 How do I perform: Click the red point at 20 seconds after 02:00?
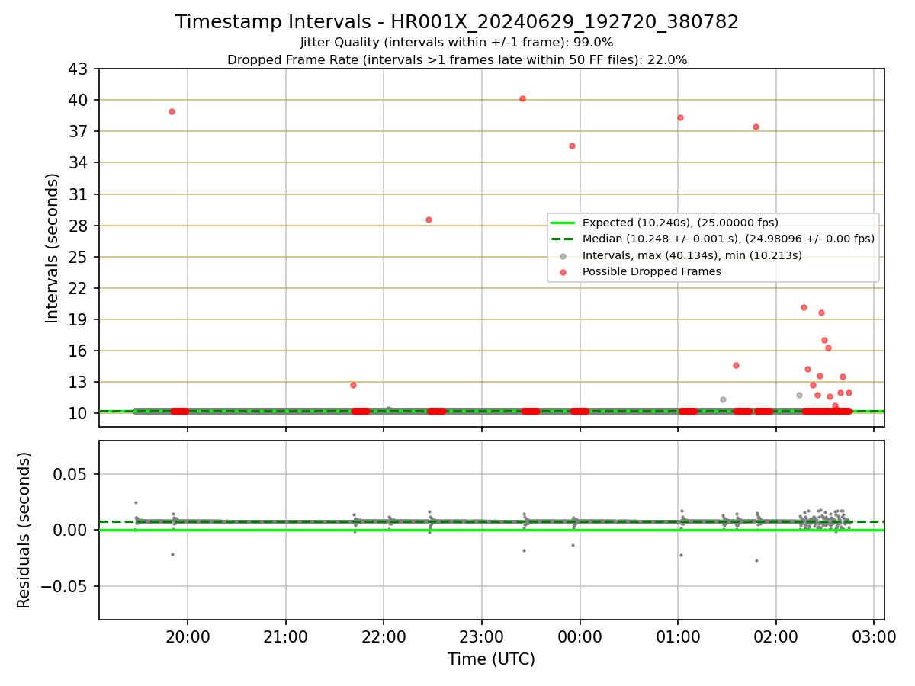pos(804,307)
